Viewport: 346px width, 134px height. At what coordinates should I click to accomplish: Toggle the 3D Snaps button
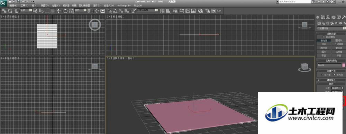click(109, 11)
